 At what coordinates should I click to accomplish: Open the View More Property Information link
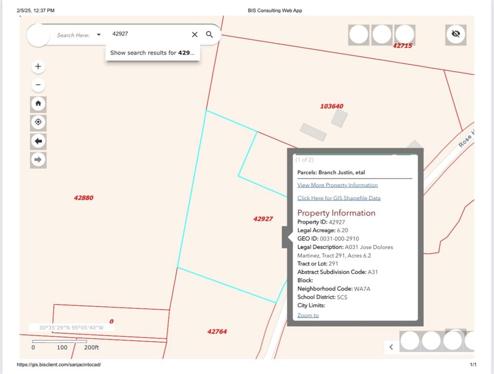click(x=337, y=185)
